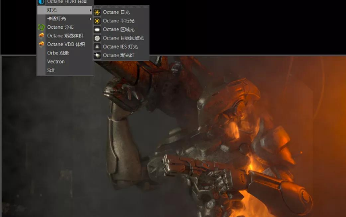This screenshot has height=217, width=346.
Task: Select the Vectron menu entry
Action: tap(65, 61)
